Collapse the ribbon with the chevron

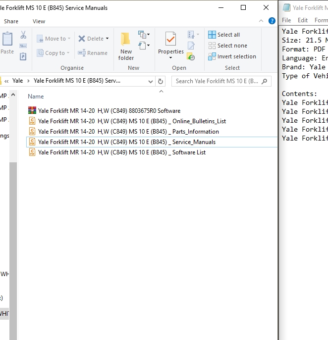pyautogui.click(x=261, y=21)
